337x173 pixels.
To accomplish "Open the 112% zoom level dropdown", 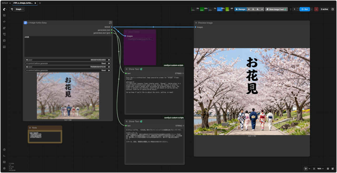I will [x=320, y=169].
